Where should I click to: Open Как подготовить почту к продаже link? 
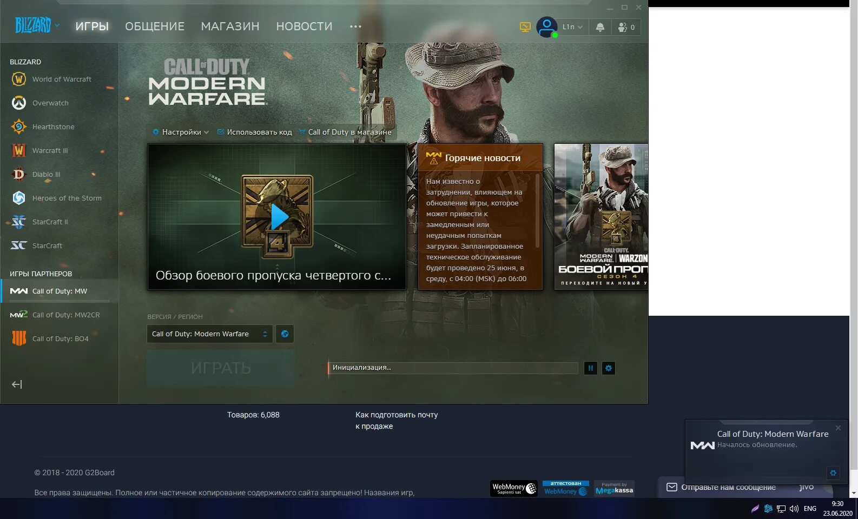[397, 421]
